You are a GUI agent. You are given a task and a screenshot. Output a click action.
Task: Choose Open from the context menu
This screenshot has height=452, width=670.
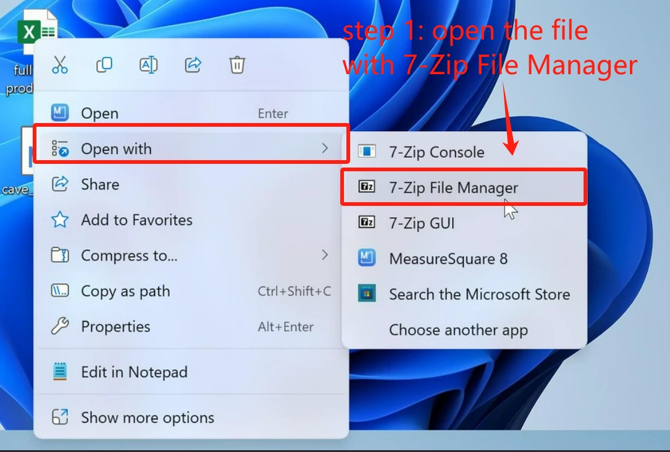tap(191, 113)
